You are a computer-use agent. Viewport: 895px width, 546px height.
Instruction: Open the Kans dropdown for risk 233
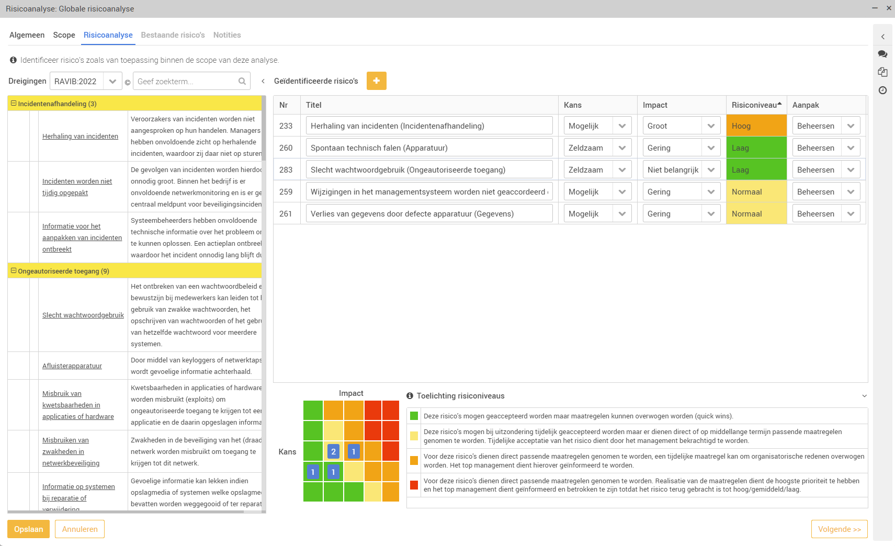pos(622,125)
